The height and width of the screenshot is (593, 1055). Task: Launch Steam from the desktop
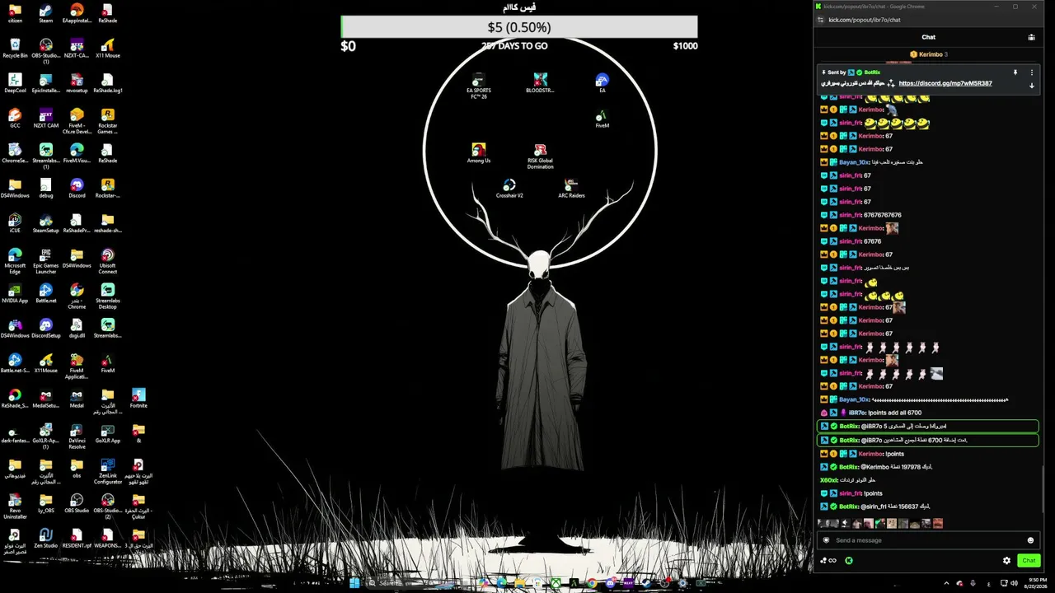click(x=46, y=13)
